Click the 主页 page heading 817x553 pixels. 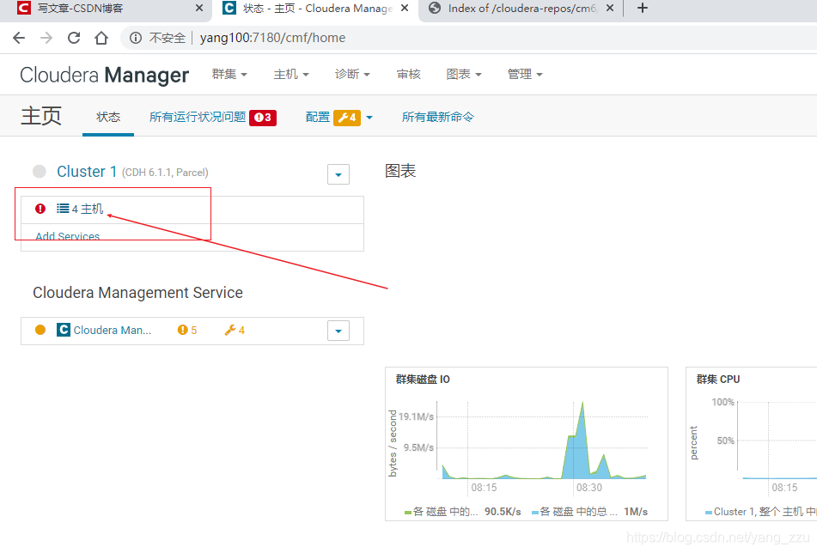(41, 116)
